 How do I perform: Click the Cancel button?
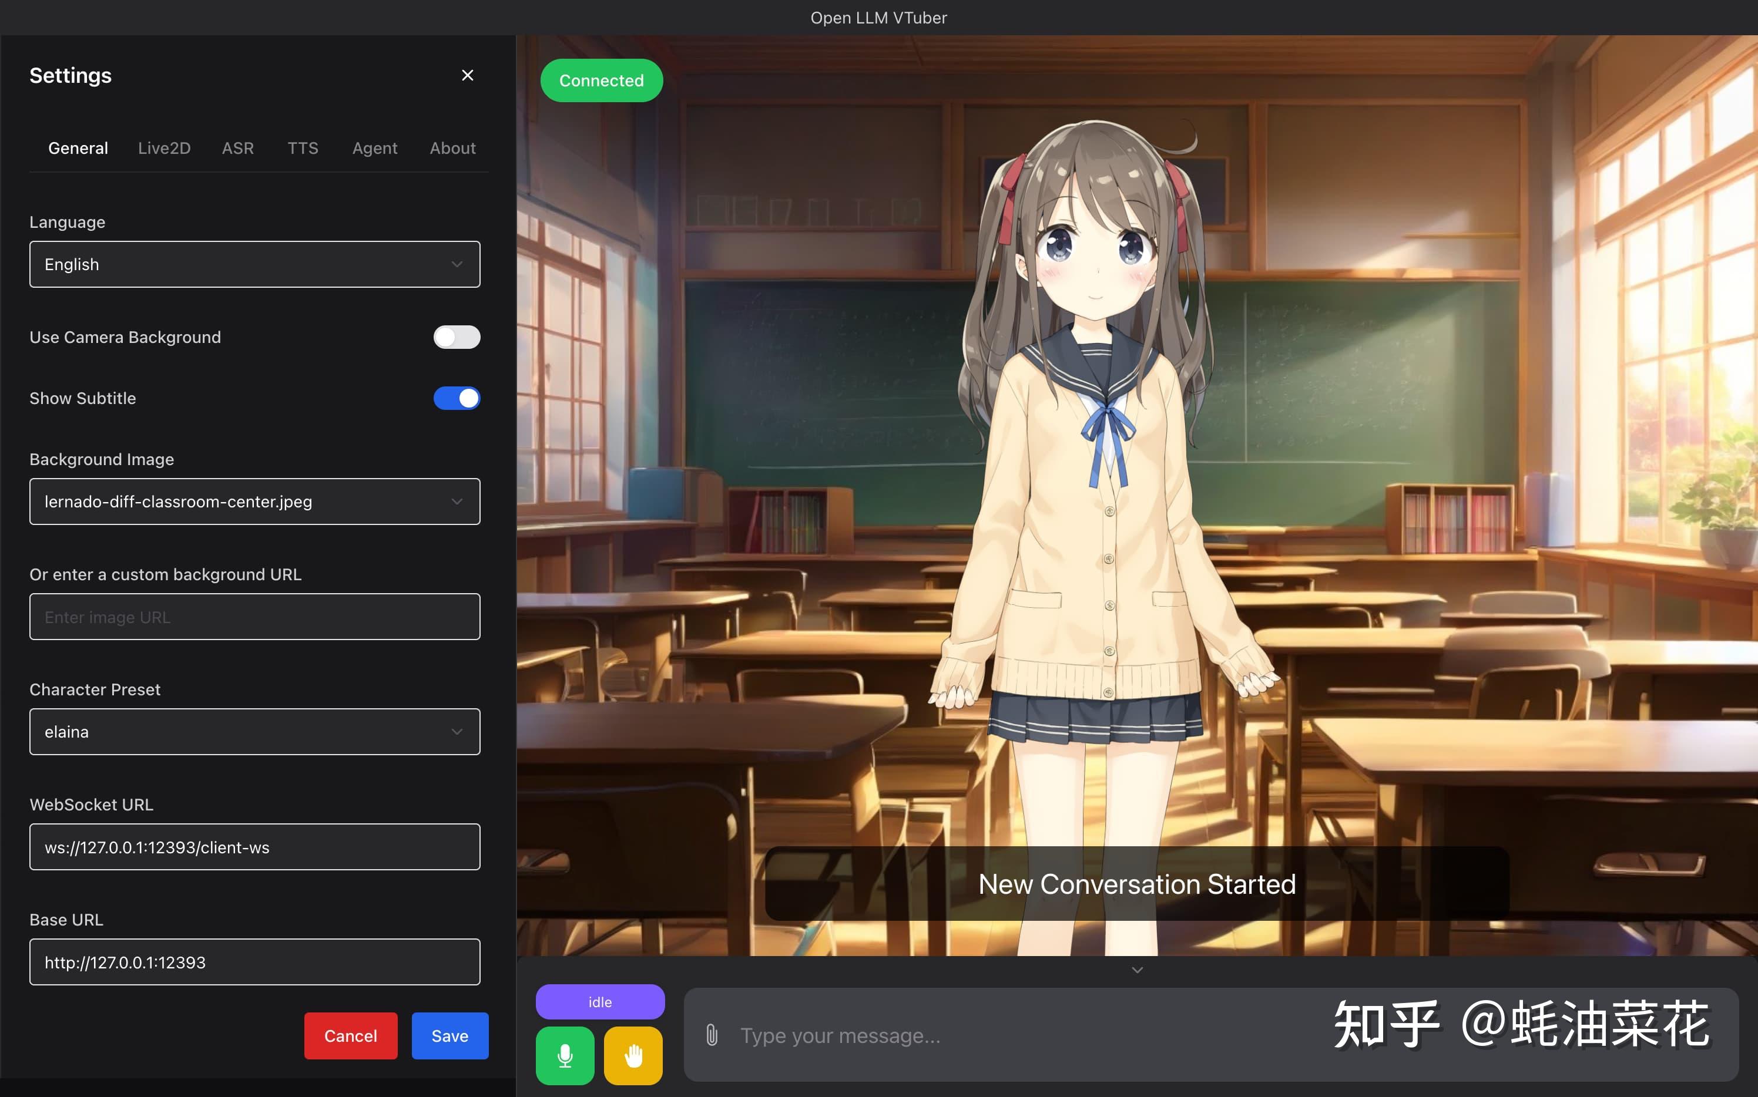point(351,1035)
